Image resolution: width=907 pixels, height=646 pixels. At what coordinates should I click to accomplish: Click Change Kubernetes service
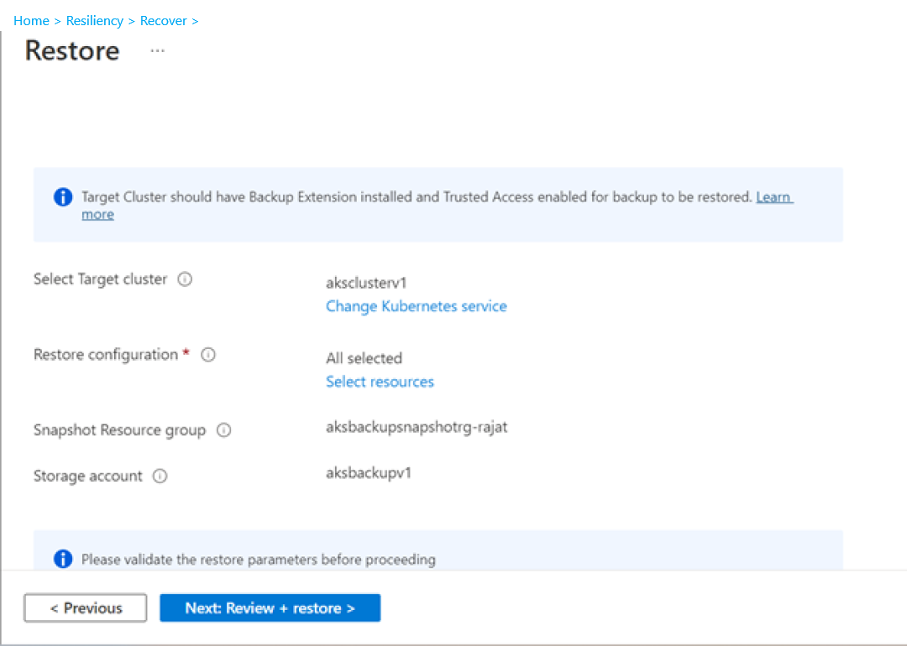pos(417,306)
